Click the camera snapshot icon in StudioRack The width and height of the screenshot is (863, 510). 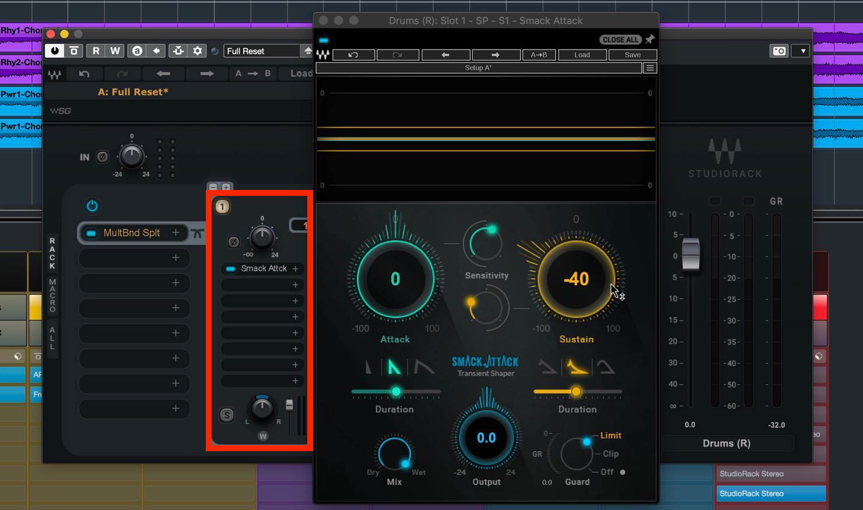coord(779,51)
